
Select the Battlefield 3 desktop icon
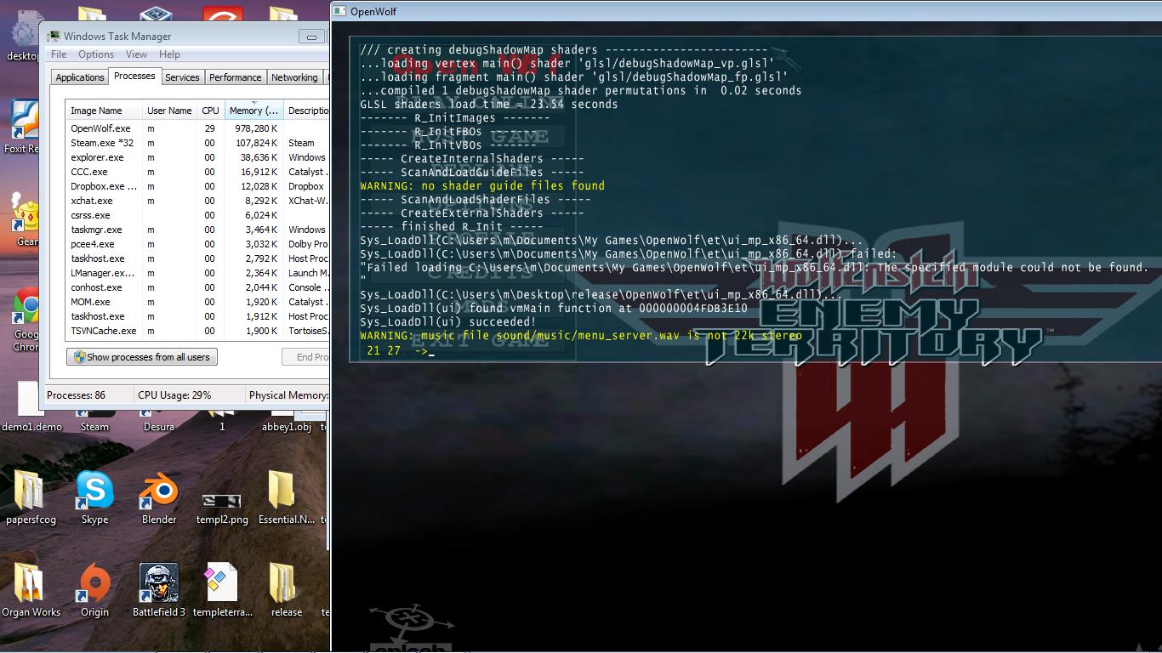tap(159, 591)
